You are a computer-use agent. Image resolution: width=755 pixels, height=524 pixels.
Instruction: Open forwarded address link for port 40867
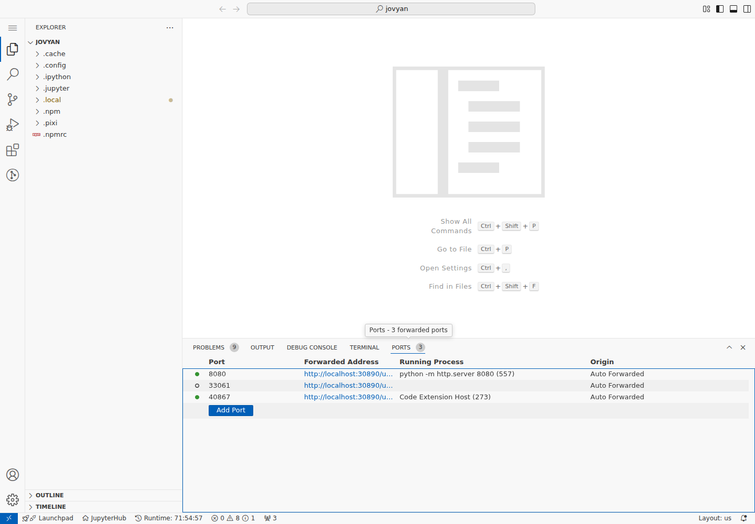[348, 397]
